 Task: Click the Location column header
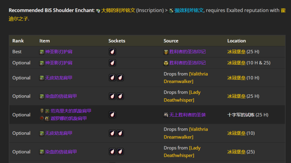pyautogui.click(x=236, y=41)
